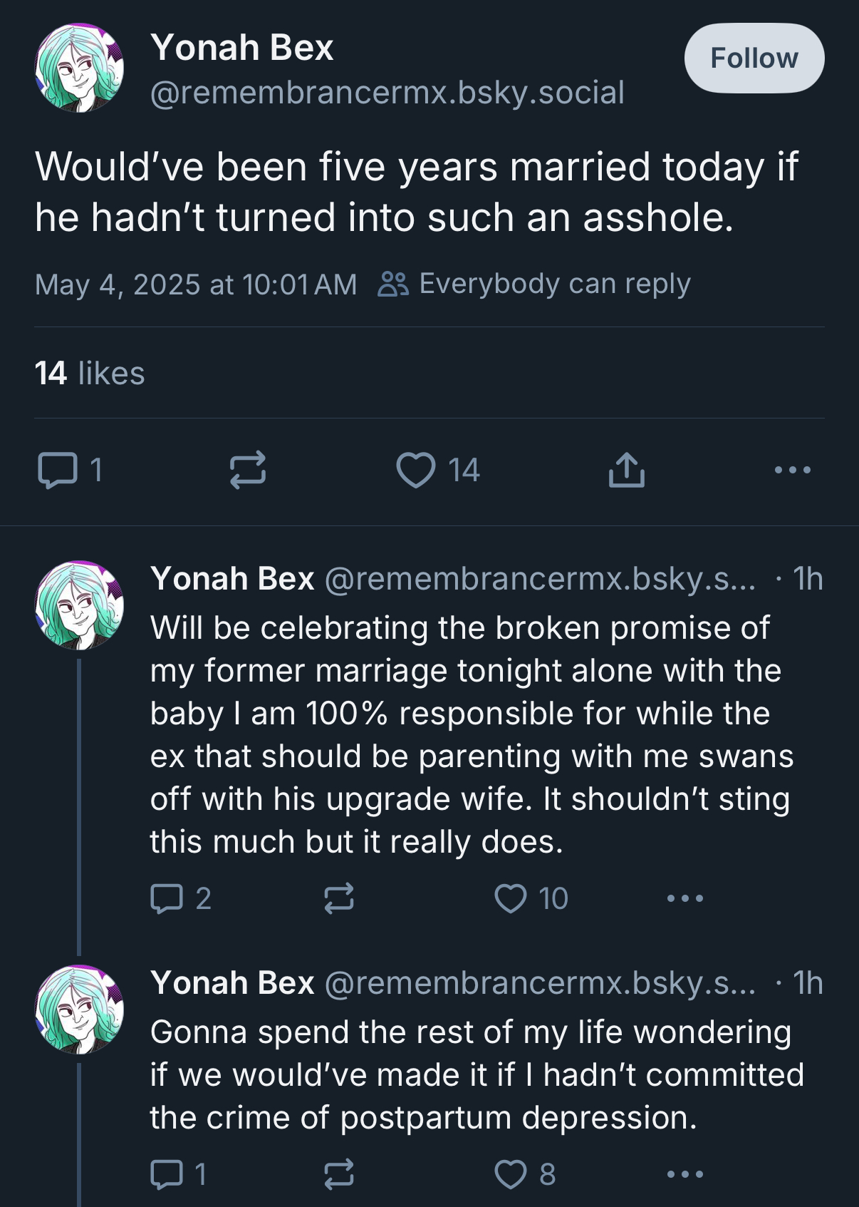The width and height of the screenshot is (859, 1207).
Task: Open more options menu on main post
Action: [x=793, y=470]
